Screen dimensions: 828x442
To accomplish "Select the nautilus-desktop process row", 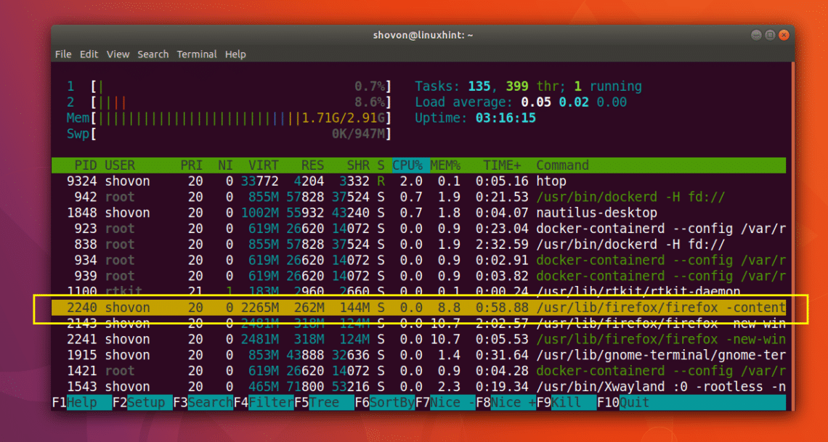I will click(x=419, y=213).
